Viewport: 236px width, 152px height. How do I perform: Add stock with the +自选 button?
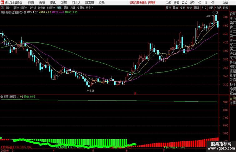point(218,8)
